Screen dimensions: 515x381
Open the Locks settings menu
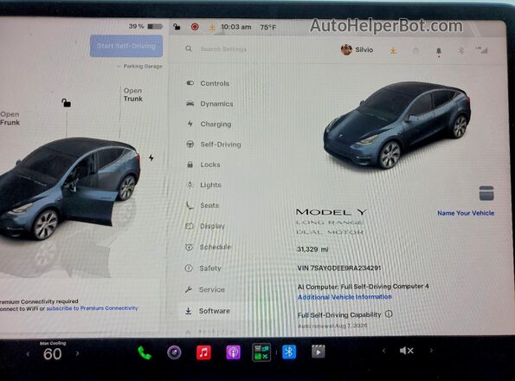(x=203, y=165)
